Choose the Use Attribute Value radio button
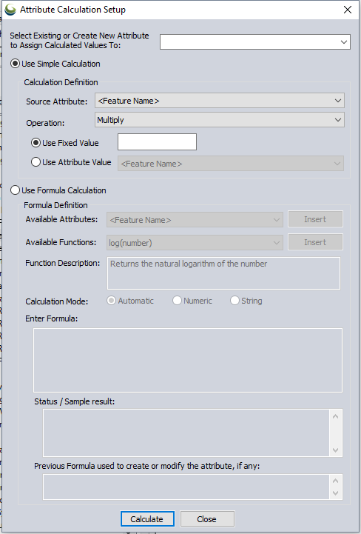Screen dimensions: 361x534 (x=36, y=162)
